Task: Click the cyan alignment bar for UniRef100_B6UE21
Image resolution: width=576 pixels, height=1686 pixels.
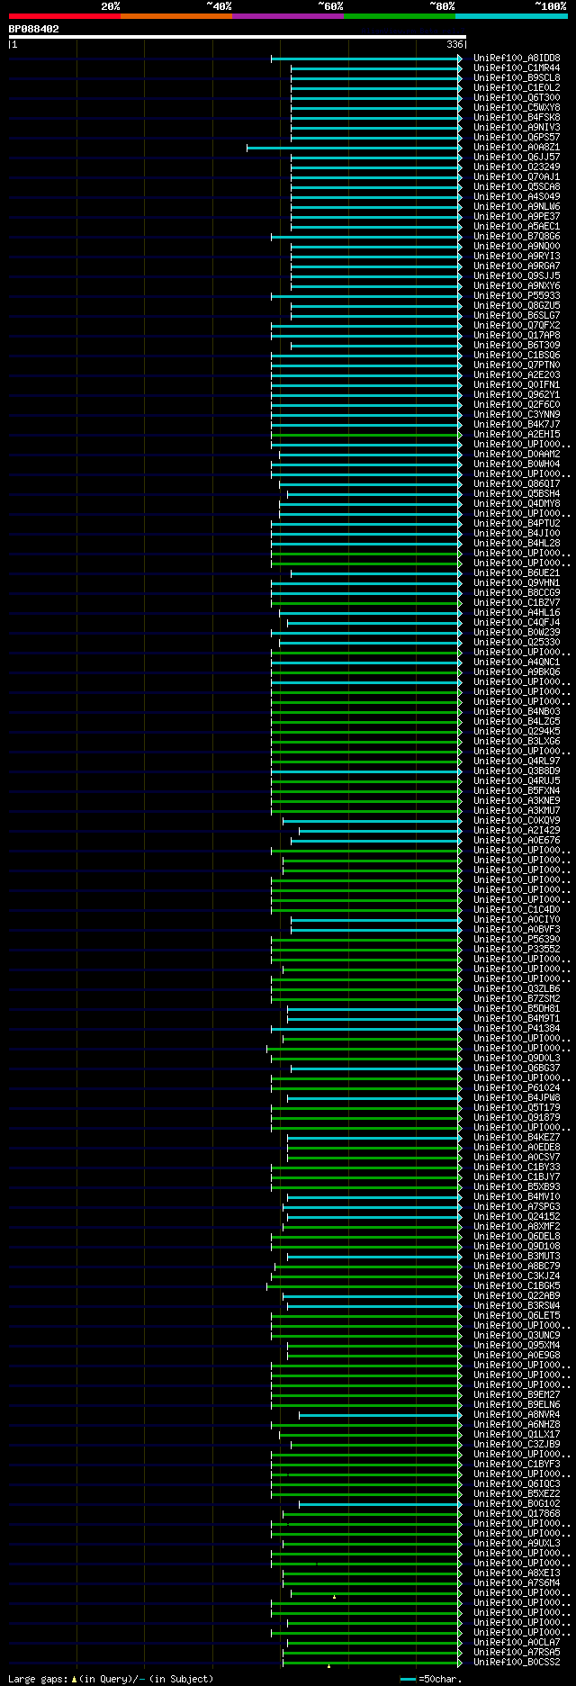Action: 374,573
